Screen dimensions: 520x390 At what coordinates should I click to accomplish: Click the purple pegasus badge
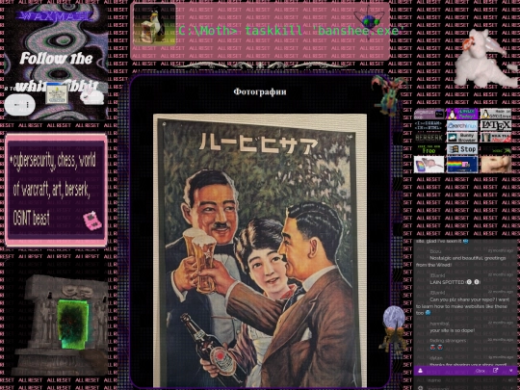tap(429, 114)
